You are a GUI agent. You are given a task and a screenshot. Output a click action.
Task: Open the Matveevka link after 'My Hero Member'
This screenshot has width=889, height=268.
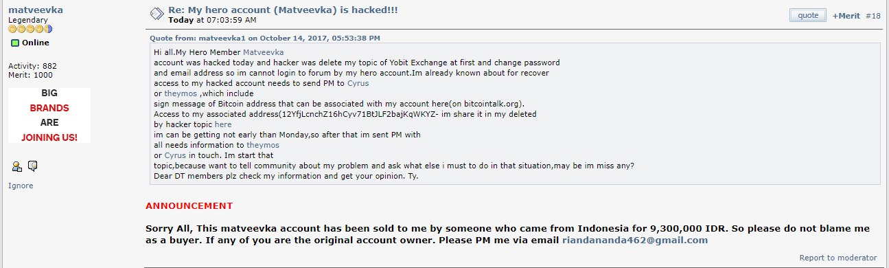coord(263,52)
